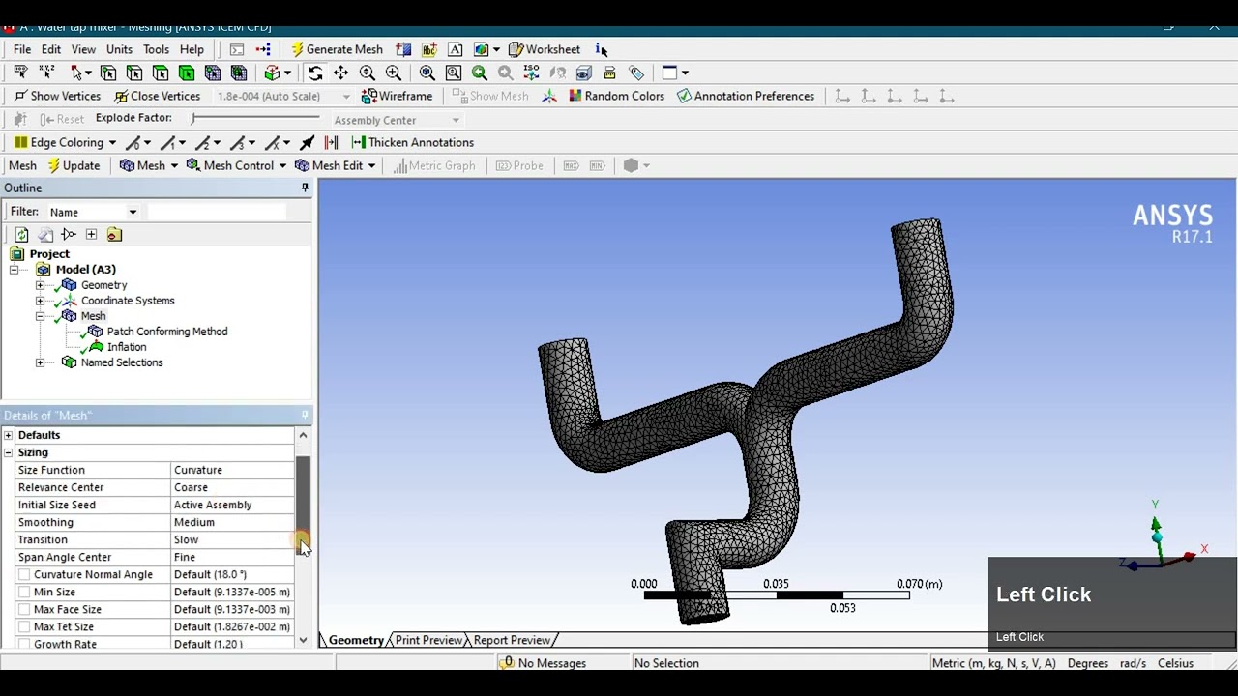Expand the Coordinate Systems tree node
This screenshot has width=1238, height=696.
(40, 301)
